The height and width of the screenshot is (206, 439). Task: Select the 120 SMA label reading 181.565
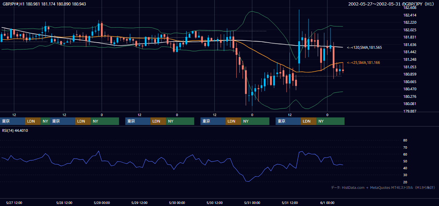[364, 47]
